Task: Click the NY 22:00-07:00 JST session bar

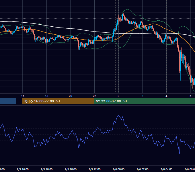Action: [x=144, y=101]
